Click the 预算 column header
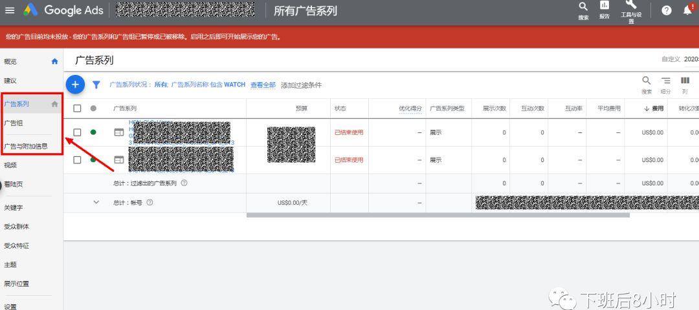The height and width of the screenshot is (310, 699). 302,108
